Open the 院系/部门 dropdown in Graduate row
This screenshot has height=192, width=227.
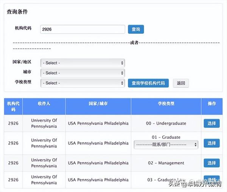pos(166,144)
